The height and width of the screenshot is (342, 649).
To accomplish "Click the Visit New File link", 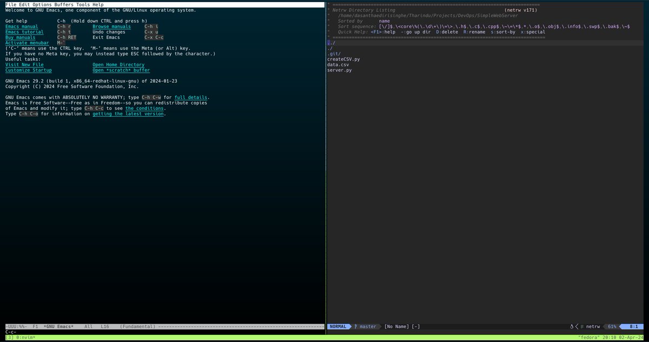I will click(x=24, y=64).
